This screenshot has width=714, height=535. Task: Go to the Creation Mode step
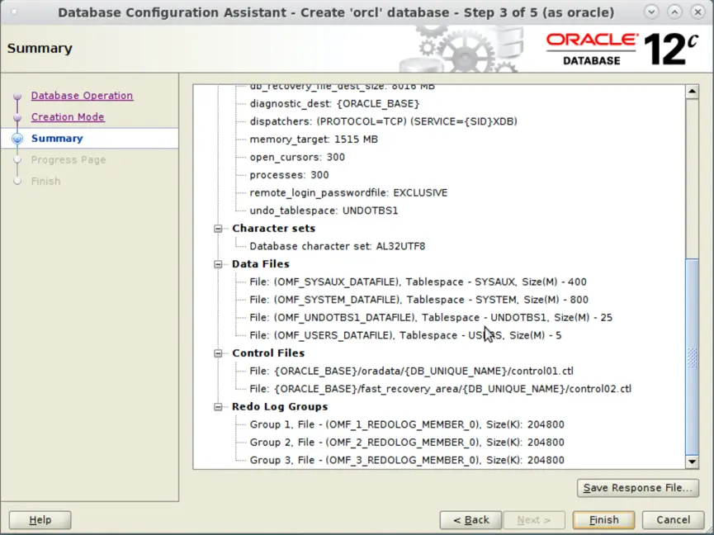coord(68,117)
